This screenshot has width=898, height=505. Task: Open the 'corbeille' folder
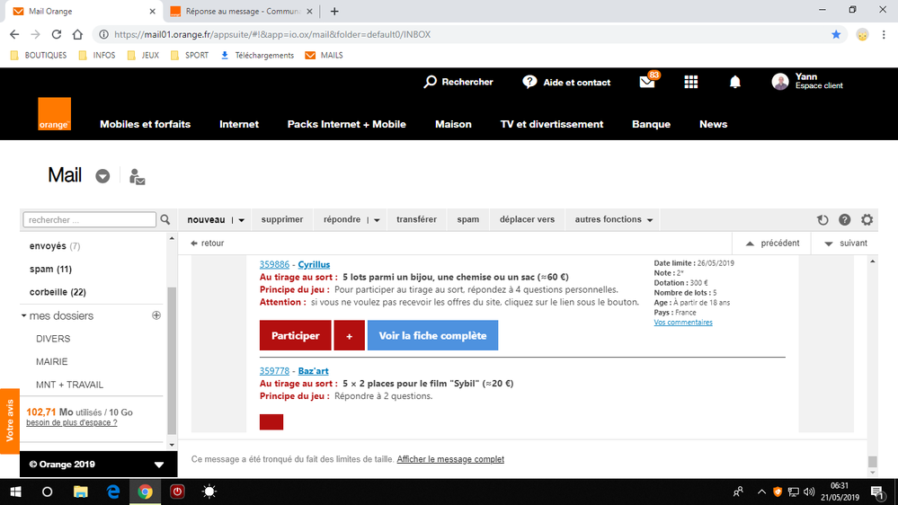58,292
